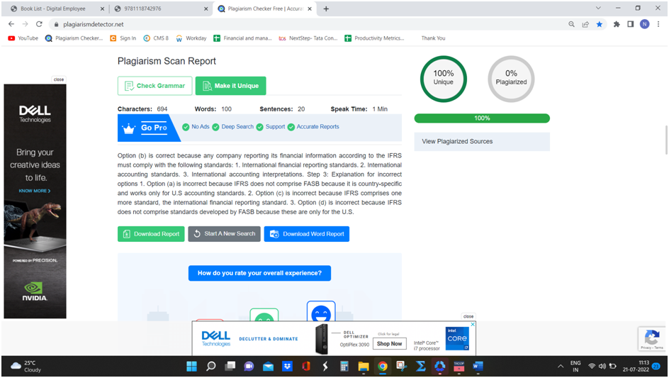Screen dimensions: 669x378
Task: Click the zoom magnifier icon in address bar
Action: click(x=571, y=23)
